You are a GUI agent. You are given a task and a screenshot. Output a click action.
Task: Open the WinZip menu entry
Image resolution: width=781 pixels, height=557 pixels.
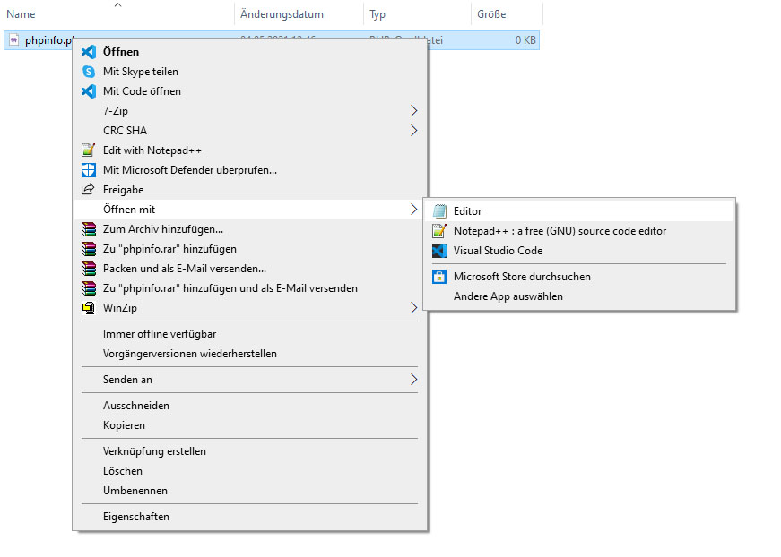pos(249,308)
